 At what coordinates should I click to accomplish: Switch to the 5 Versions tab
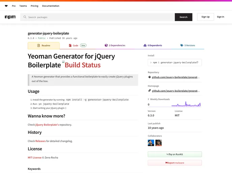pos(187,45)
